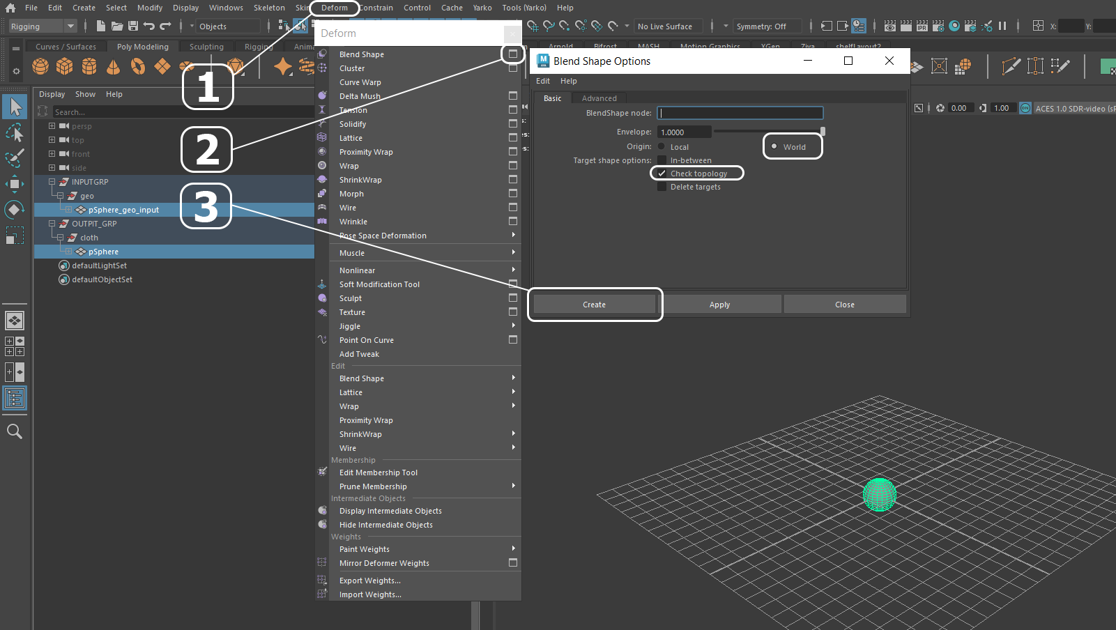Click the Envelope value field

[x=684, y=132]
